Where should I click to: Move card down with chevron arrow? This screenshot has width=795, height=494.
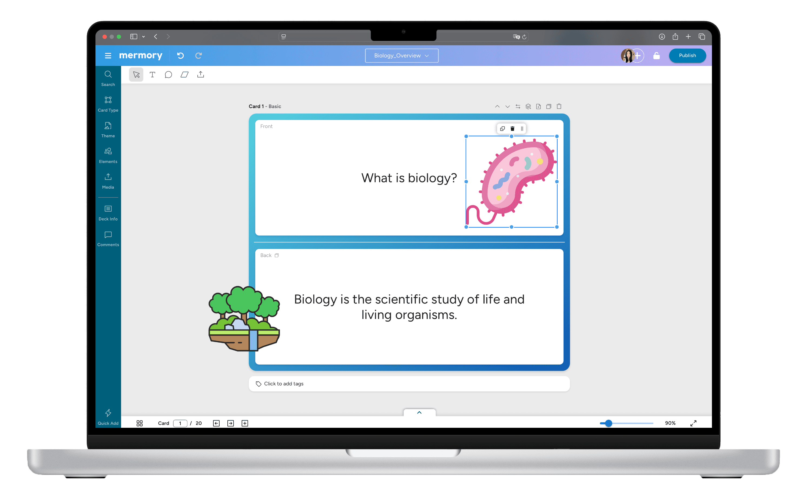tap(507, 106)
